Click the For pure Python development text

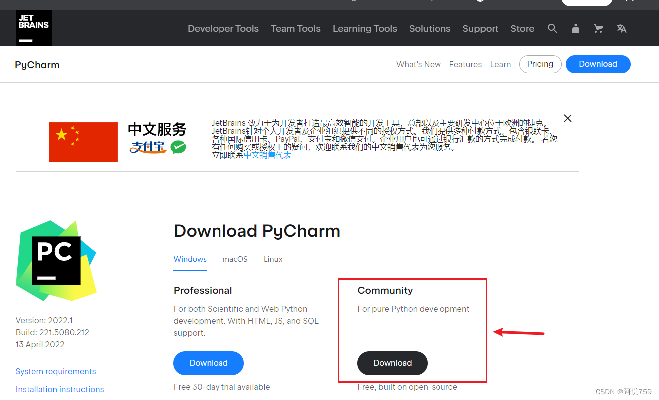[414, 309]
